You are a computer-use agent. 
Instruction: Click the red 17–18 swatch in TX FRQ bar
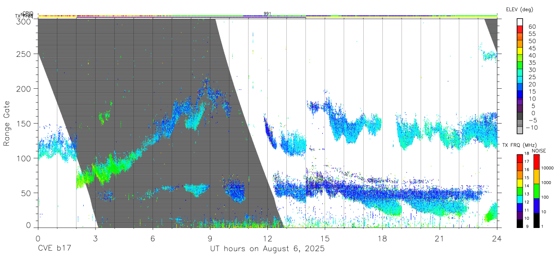[520, 158]
